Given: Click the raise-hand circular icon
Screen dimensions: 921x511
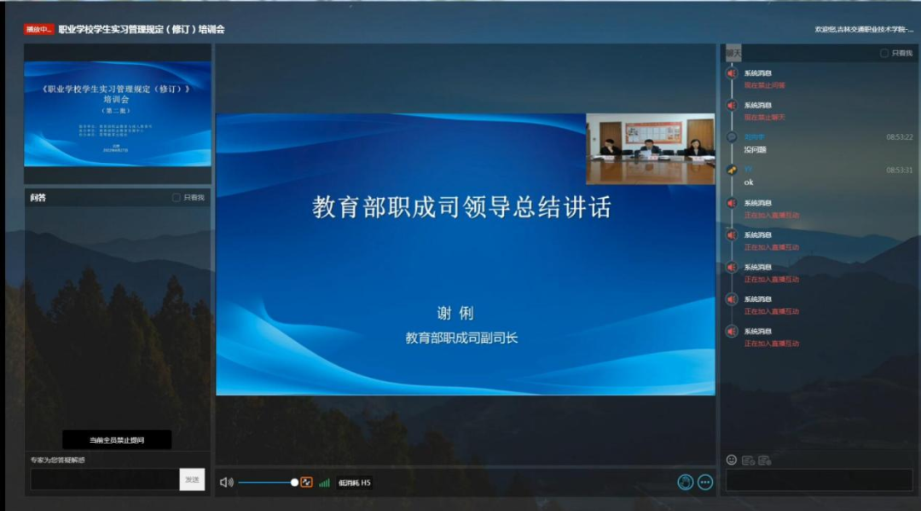Looking at the screenshot, I should [x=685, y=482].
